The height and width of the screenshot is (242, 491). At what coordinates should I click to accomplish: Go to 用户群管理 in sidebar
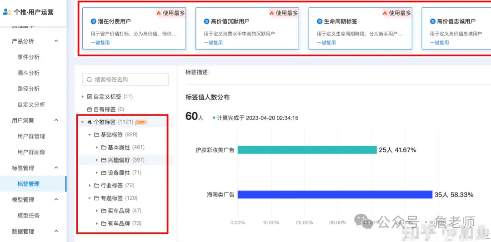pyautogui.click(x=31, y=136)
